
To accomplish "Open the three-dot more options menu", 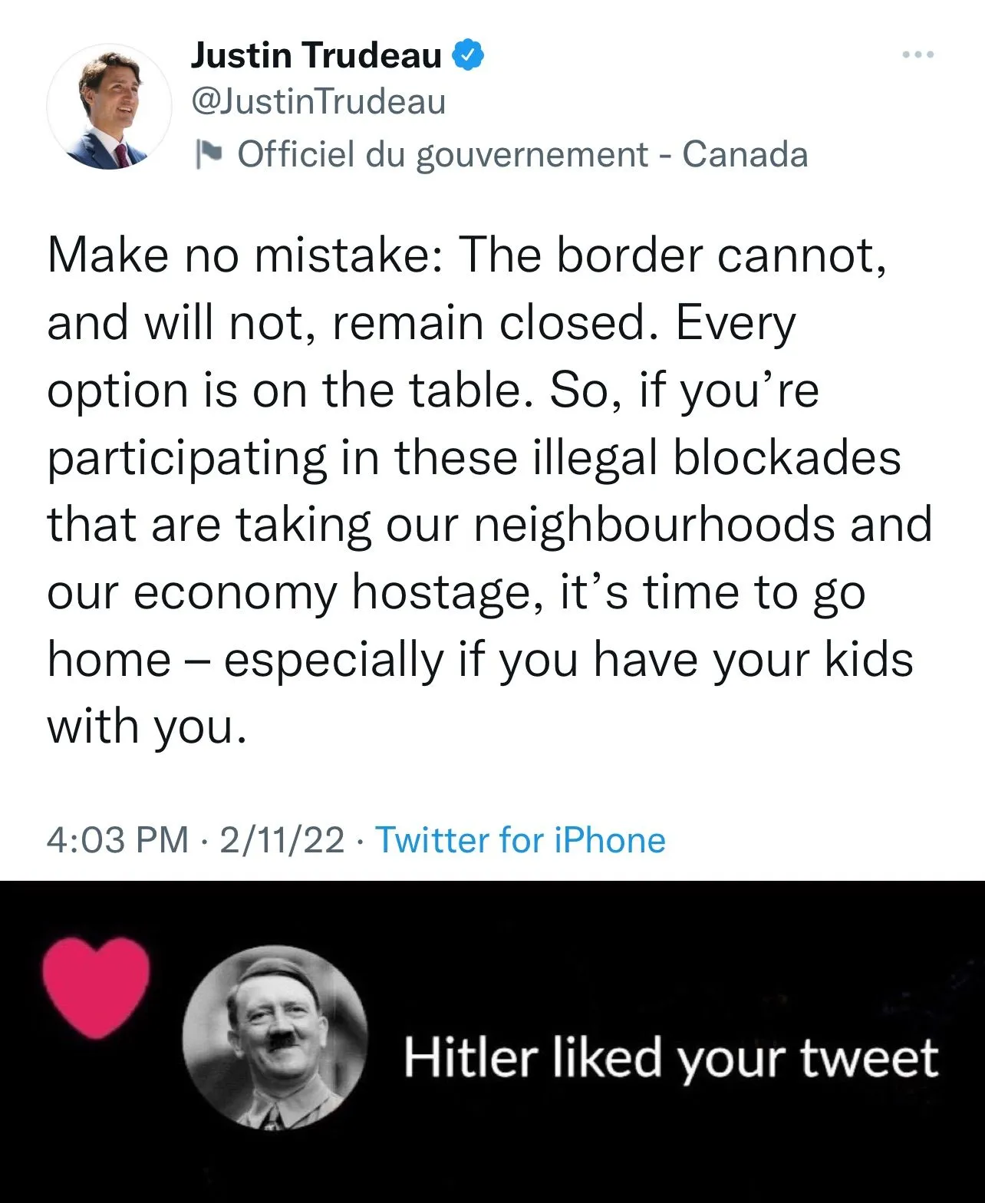I will point(918,54).
